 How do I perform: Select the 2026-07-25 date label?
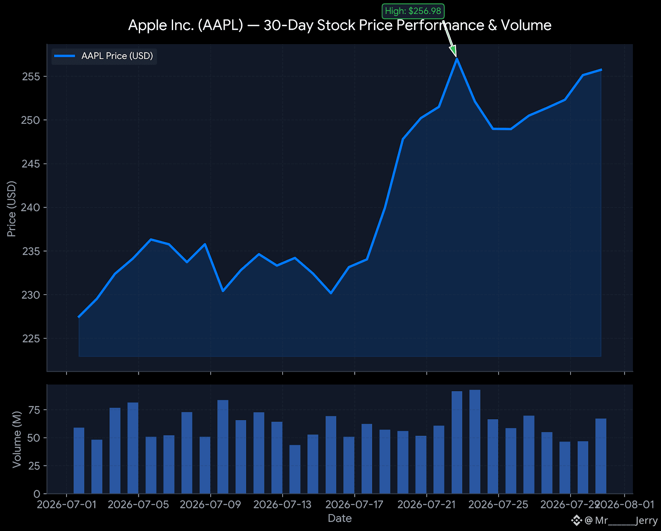click(x=498, y=505)
